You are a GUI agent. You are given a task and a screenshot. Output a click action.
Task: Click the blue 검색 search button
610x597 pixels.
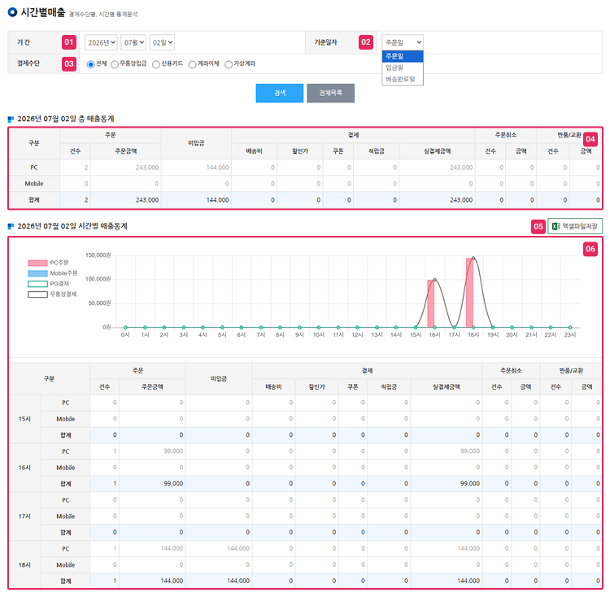tap(280, 93)
